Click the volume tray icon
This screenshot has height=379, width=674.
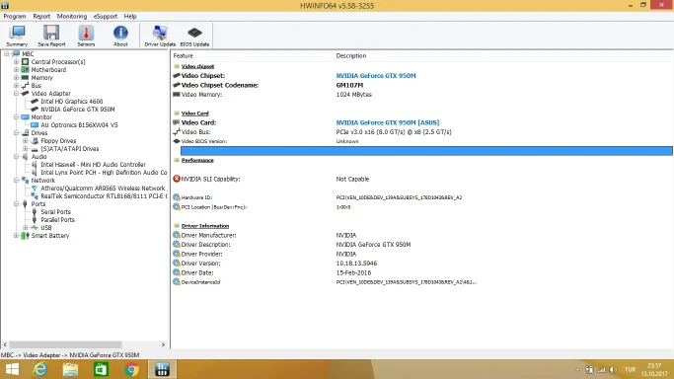(x=613, y=369)
